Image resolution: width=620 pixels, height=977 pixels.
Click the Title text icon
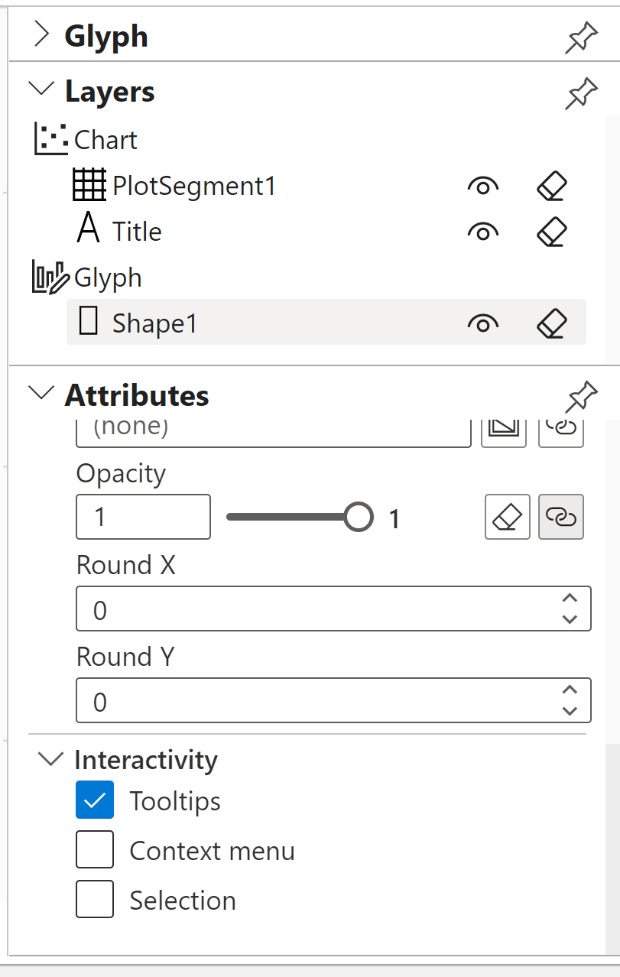(x=89, y=230)
